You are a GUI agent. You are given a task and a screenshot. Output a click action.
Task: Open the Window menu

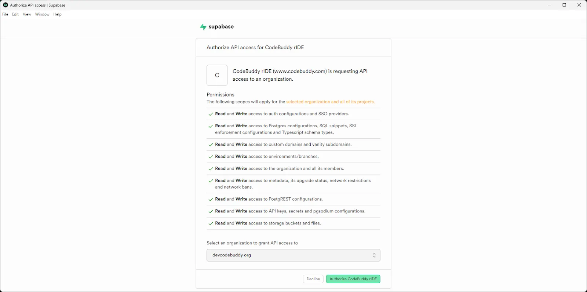[x=42, y=14]
